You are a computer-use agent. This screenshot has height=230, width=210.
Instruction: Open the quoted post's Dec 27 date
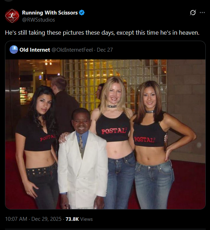105,50
